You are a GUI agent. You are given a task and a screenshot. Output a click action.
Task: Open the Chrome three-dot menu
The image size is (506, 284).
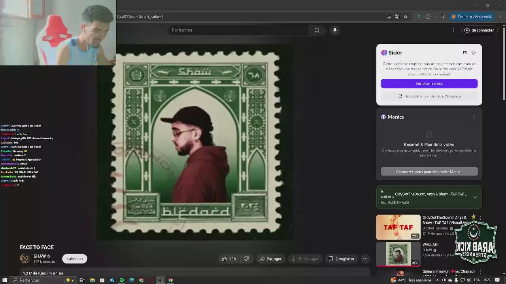pyautogui.click(x=500, y=17)
